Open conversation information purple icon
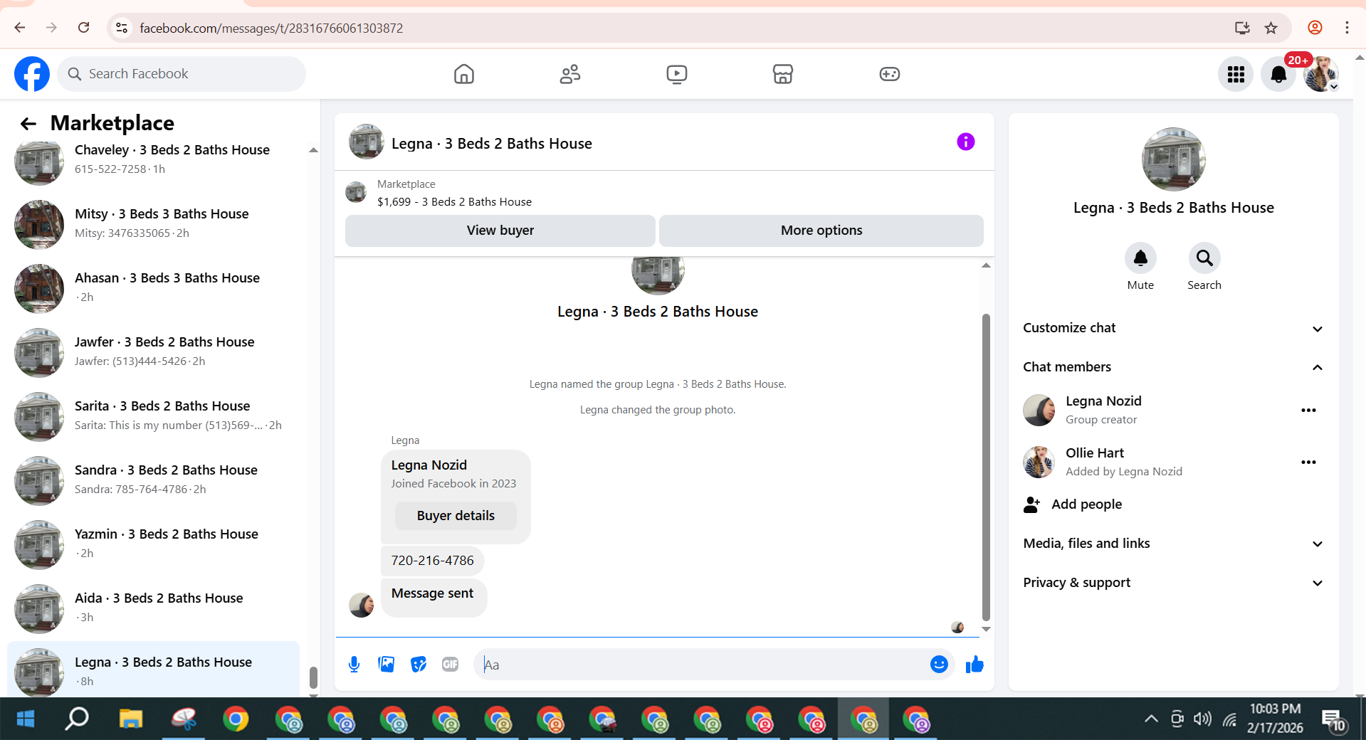Image resolution: width=1366 pixels, height=740 pixels. [x=965, y=142]
